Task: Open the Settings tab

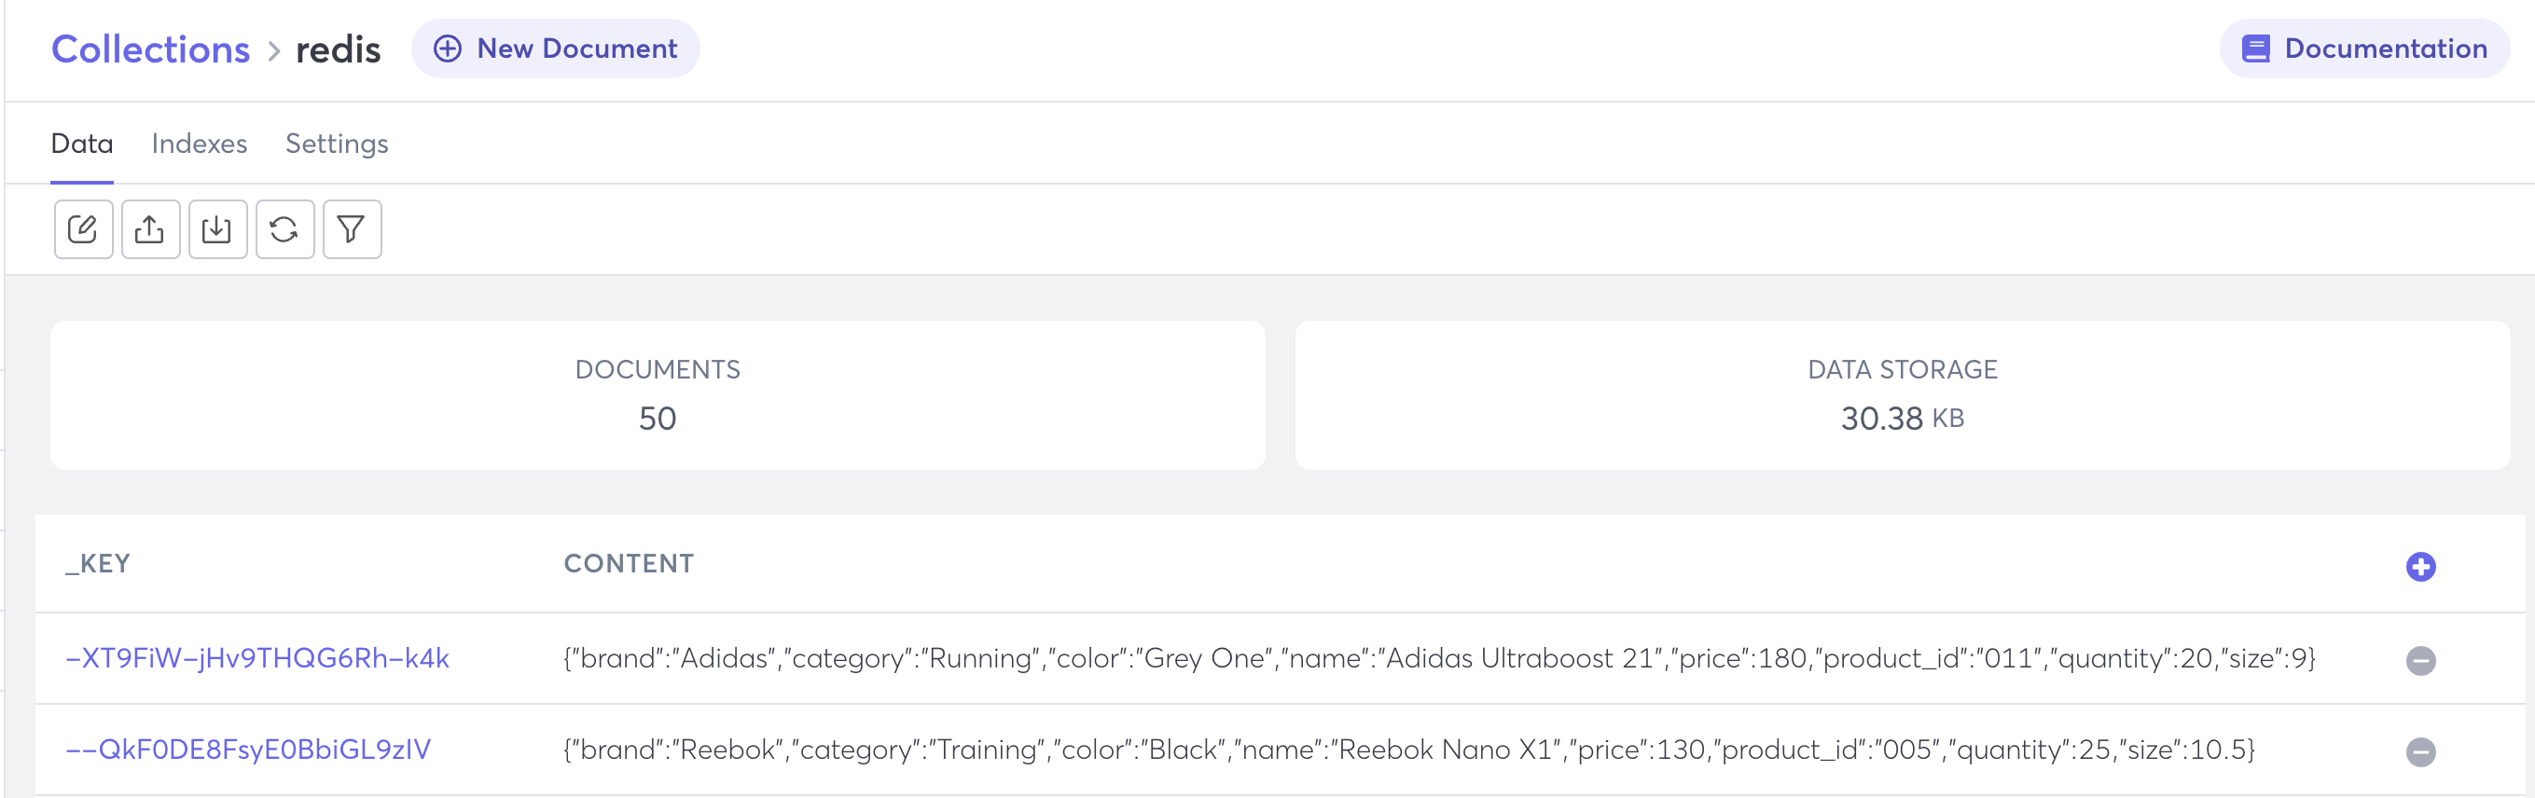Action: [x=336, y=144]
